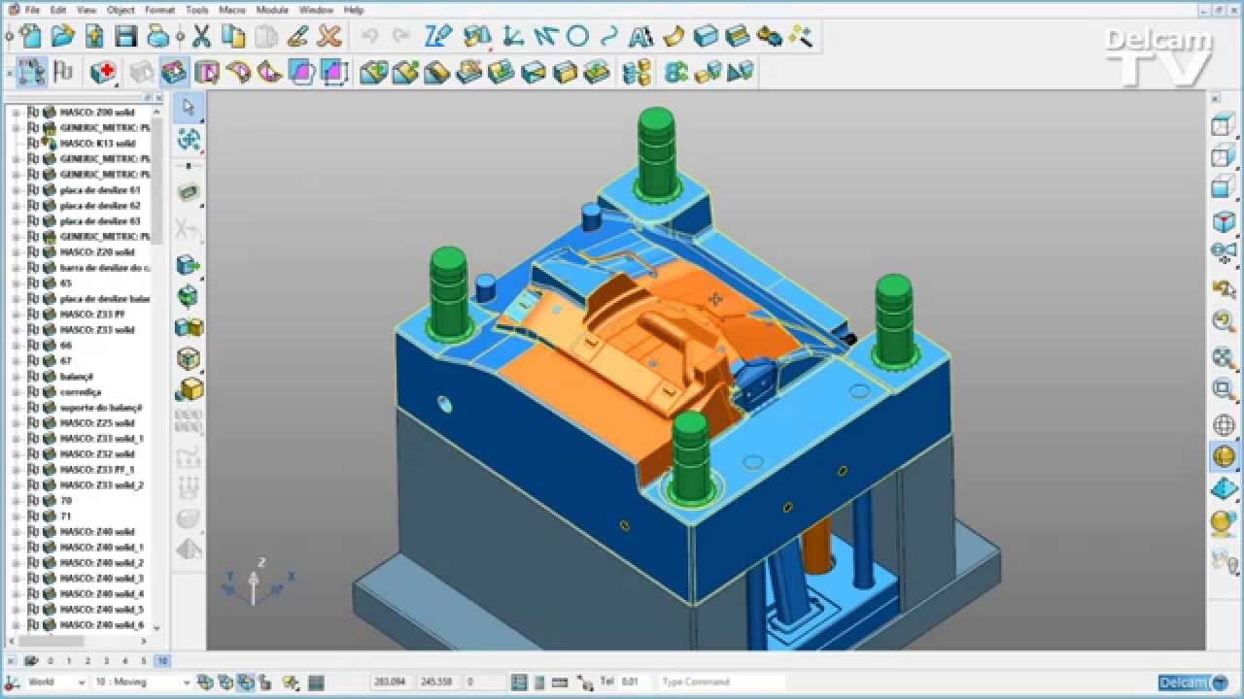Image resolution: width=1244 pixels, height=699 pixels.
Task: Click the Cut scissors icon
Action: tap(201, 37)
